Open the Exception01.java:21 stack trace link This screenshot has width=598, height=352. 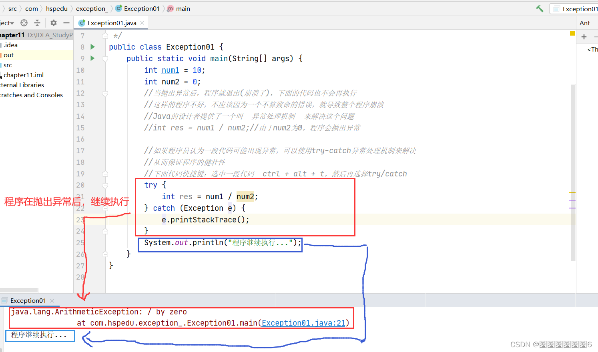303,323
